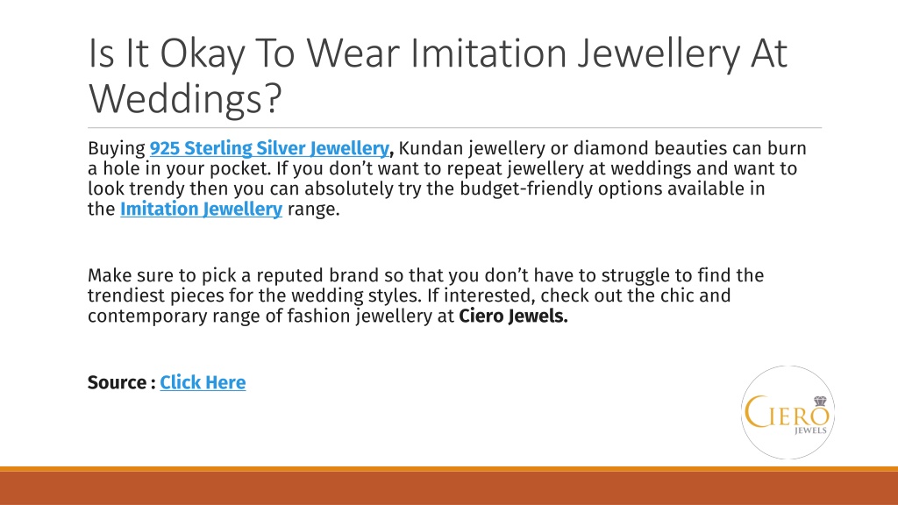Click the bold Ciero Jewels. text

pyautogui.click(x=513, y=316)
